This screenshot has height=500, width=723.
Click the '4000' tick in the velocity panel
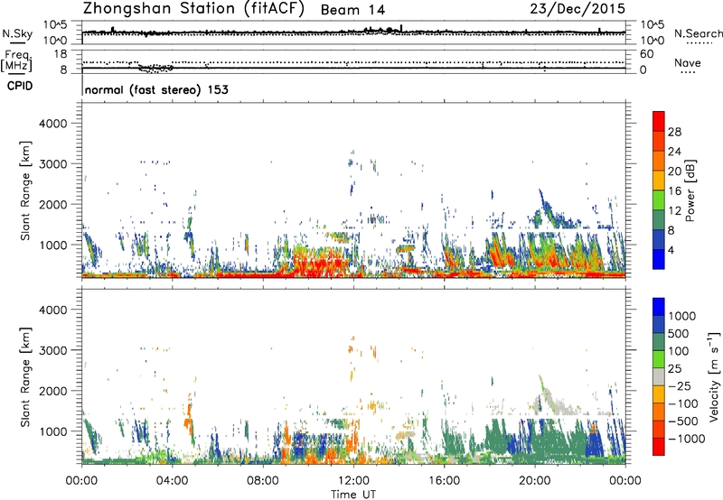52,310
